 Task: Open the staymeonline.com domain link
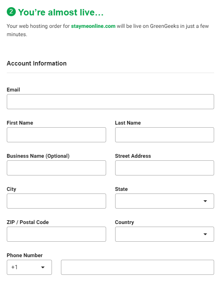(93, 26)
